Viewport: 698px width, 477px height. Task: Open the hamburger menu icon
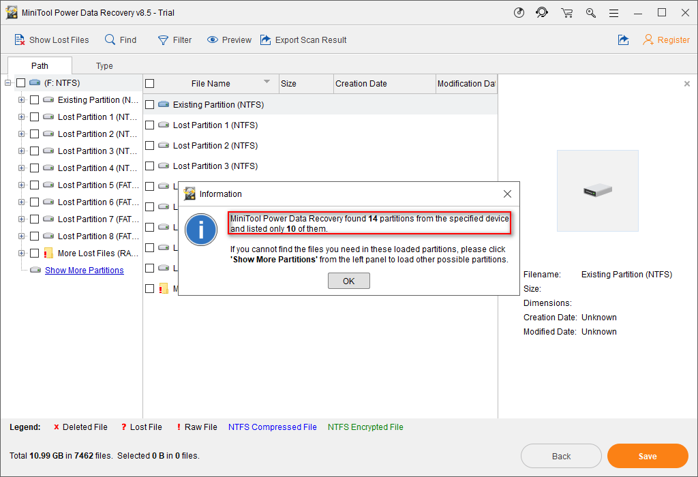coord(614,14)
